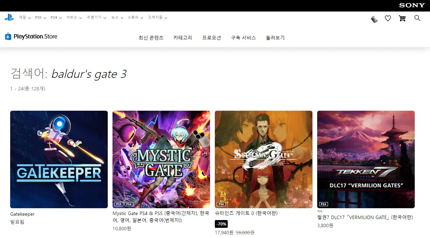The height and width of the screenshot is (238, 430).
Task: Click the PS5 badge on Mystic Gate
Action: [x=119, y=204]
